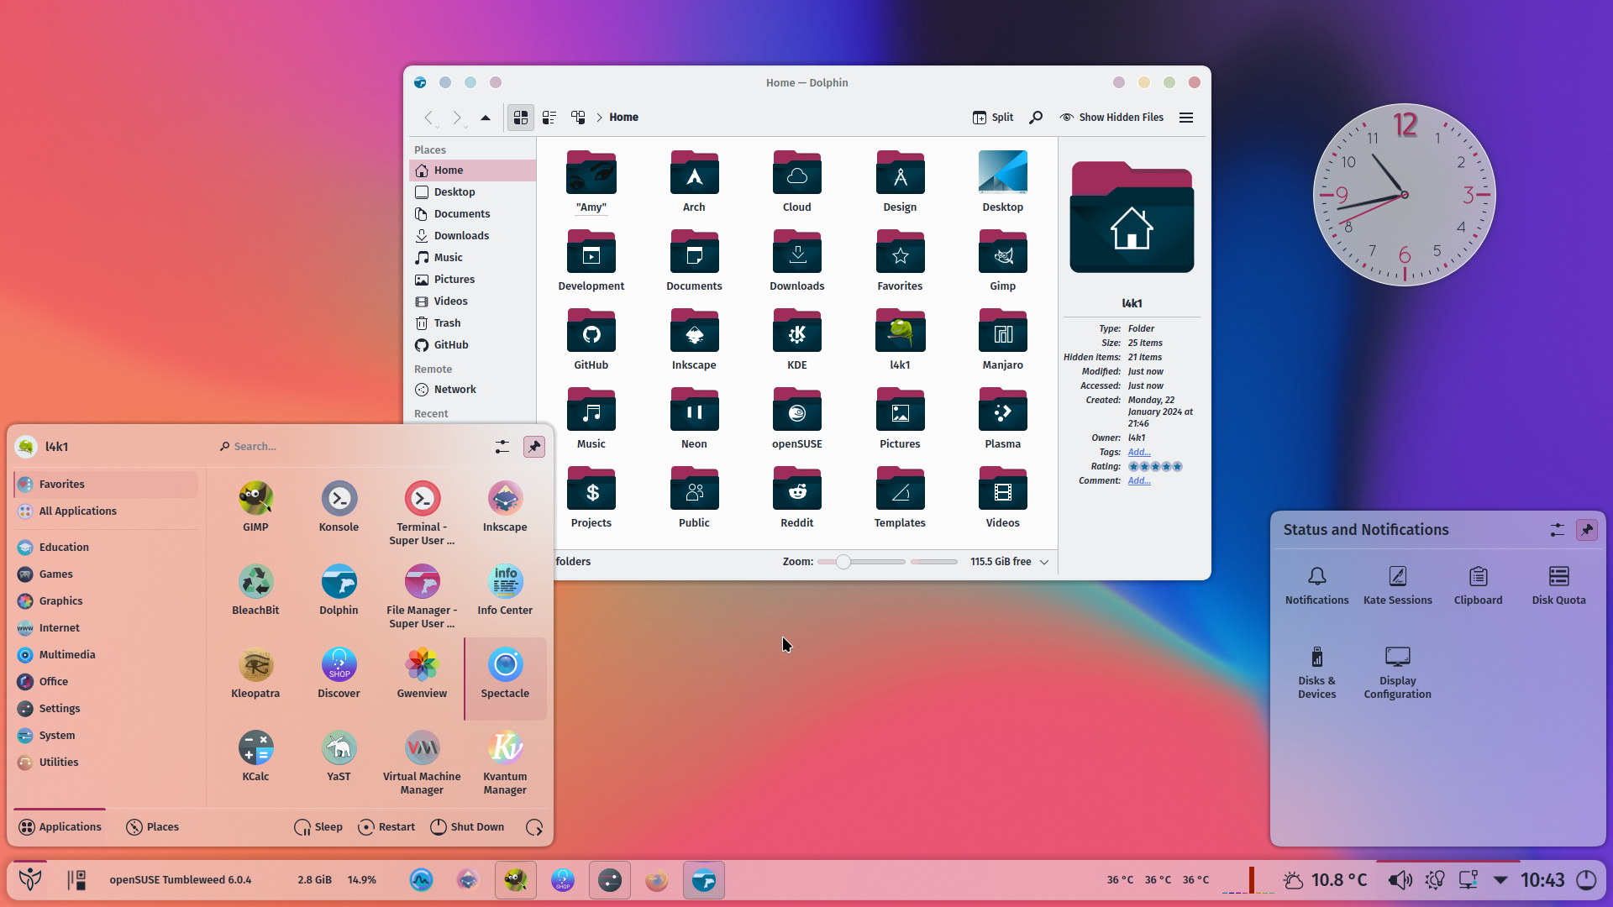
Task: Open Notifications in Status panel
Action: click(1316, 585)
